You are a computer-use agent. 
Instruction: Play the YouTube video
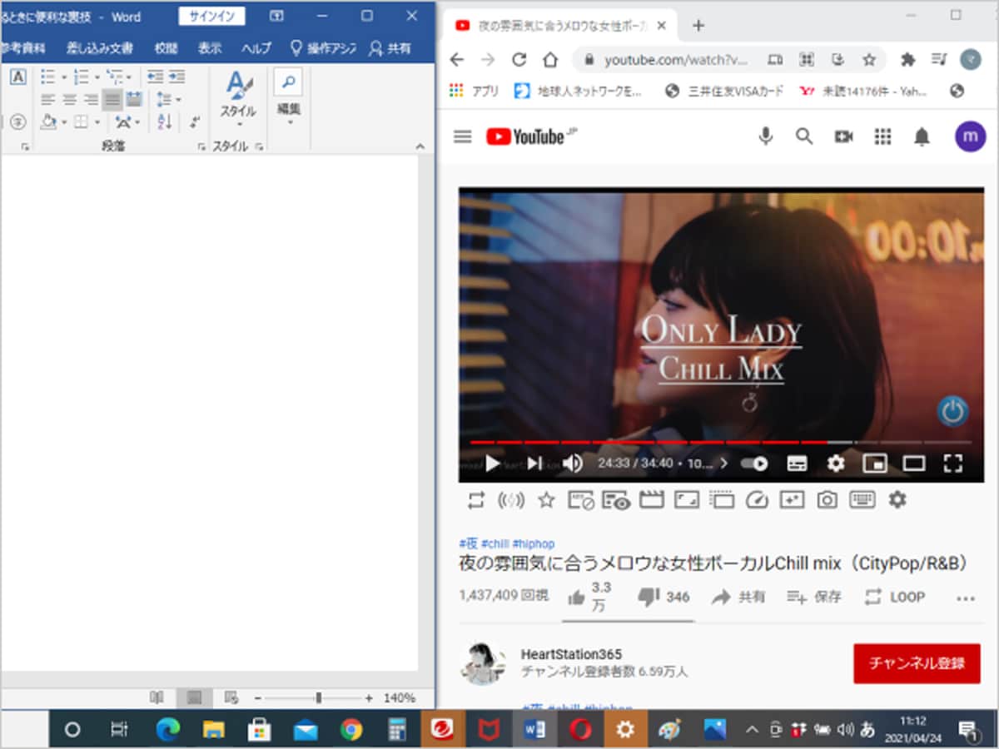pos(492,464)
